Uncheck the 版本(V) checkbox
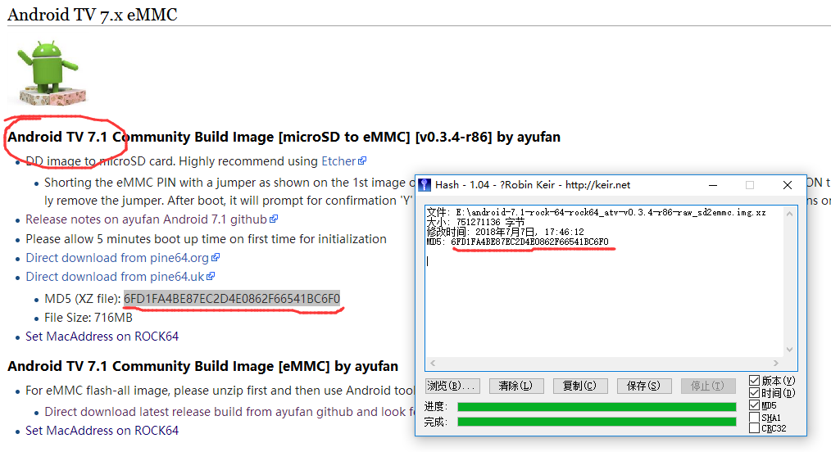Viewport: 831px width, 452px height. pyautogui.click(x=754, y=381)
